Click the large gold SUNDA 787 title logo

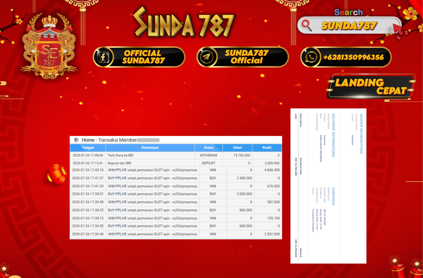pos(184,23)
